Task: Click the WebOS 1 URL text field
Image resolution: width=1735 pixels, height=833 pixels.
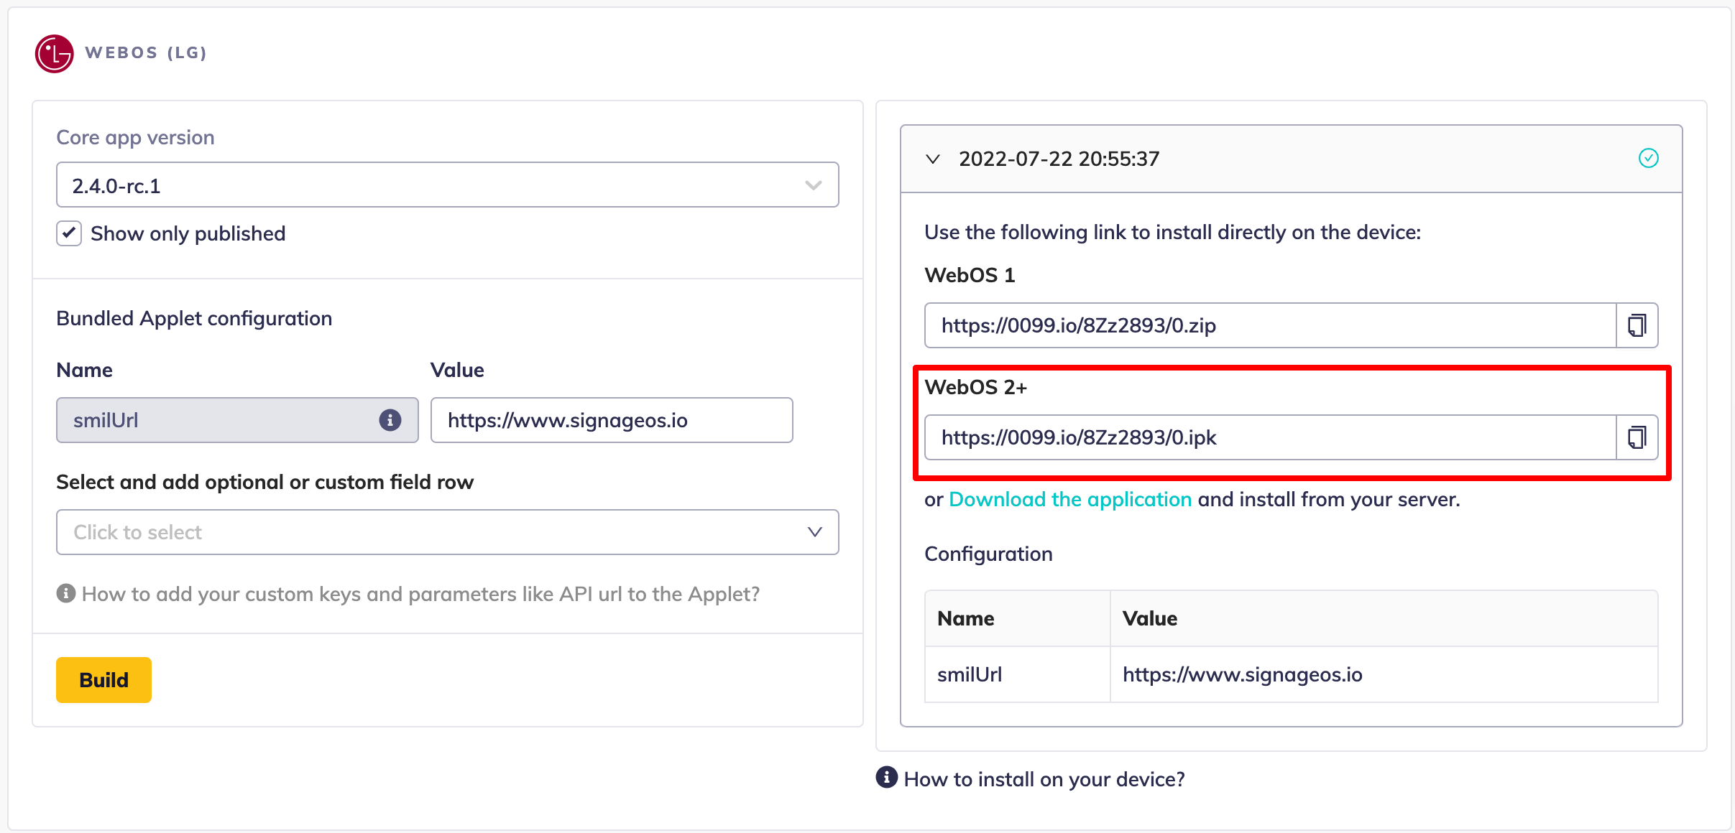Action: coord(1269,325)
